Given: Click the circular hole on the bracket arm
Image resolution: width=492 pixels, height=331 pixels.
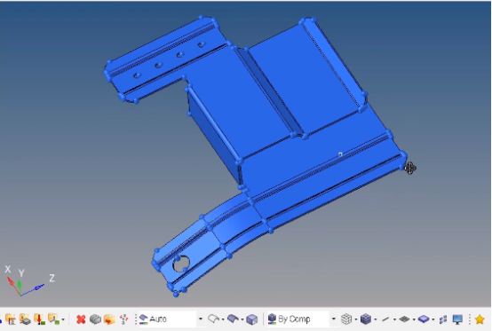Looking at the screenshot, I should point(181,264).
